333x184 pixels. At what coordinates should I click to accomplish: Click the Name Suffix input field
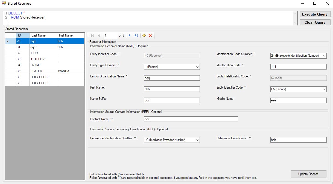pyautogui.click(x=172, y=100)
